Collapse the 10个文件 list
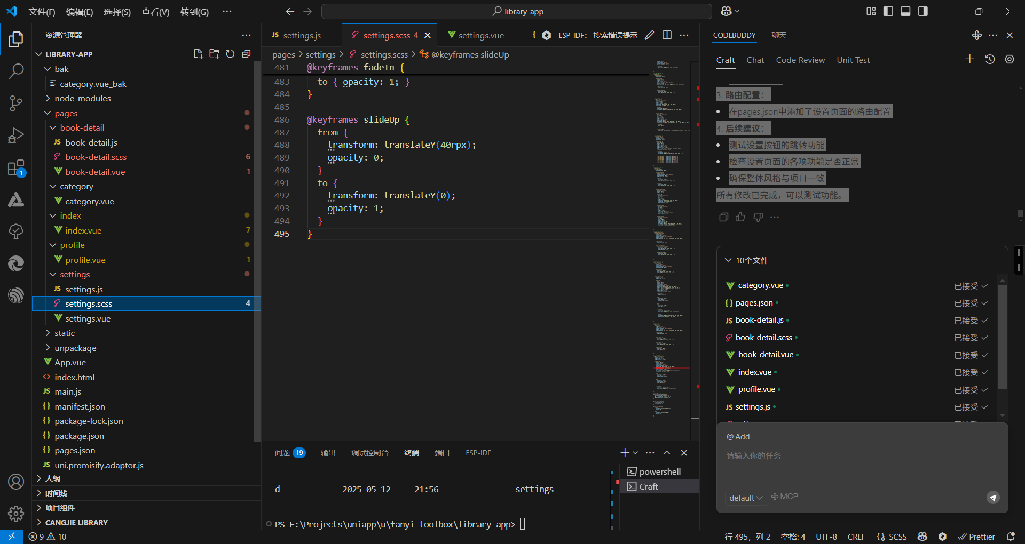The image size is (1025, 544). pos(728,260)
